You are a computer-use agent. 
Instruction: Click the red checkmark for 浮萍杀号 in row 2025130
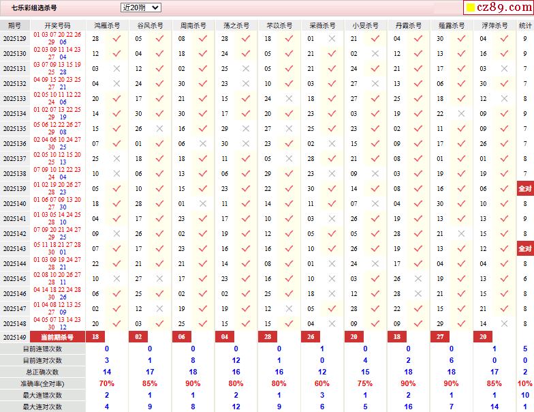(x=504, y=54)
